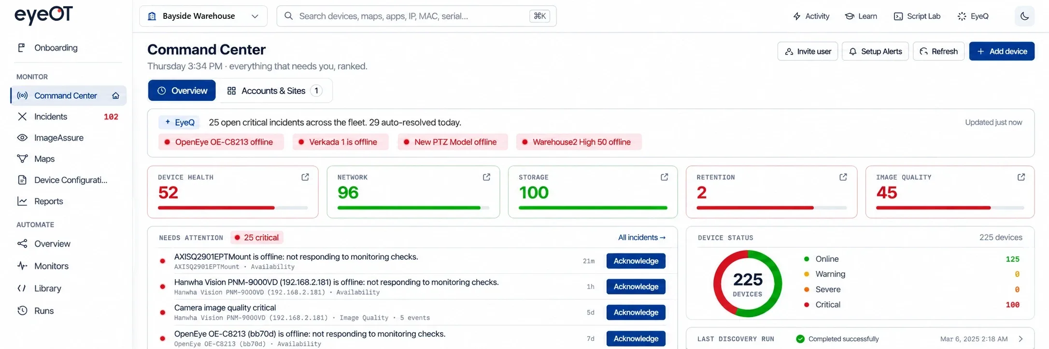Image resolution: width=1049 pixels, height=349 pixels.
Task: Open external link icon on Image Quality card
Action: click(1021, 177)
